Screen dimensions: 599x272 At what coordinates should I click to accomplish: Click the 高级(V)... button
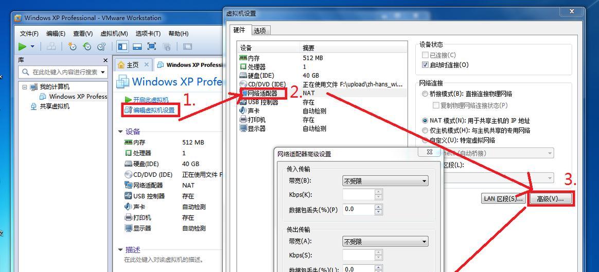point(550,199)
